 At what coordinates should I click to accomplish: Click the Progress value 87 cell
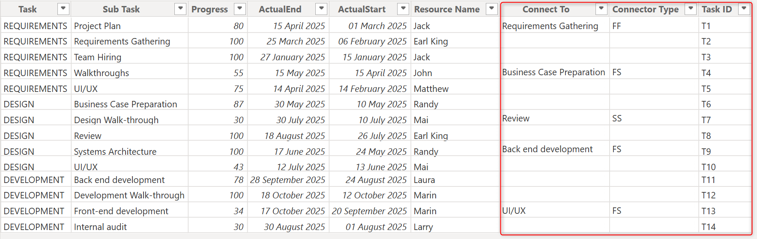tap(238, 104)
